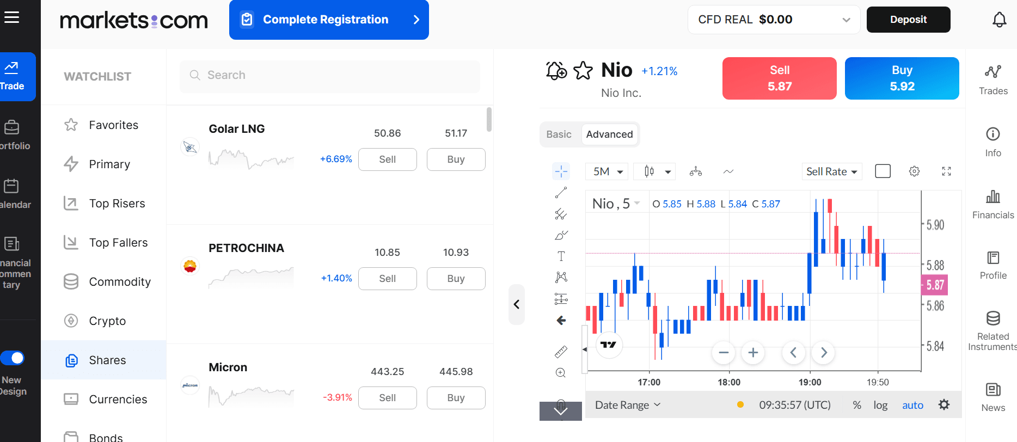Screen dimensions: 1017x442
Task: Turn off the New Design toggle
Action: [13, 358]
